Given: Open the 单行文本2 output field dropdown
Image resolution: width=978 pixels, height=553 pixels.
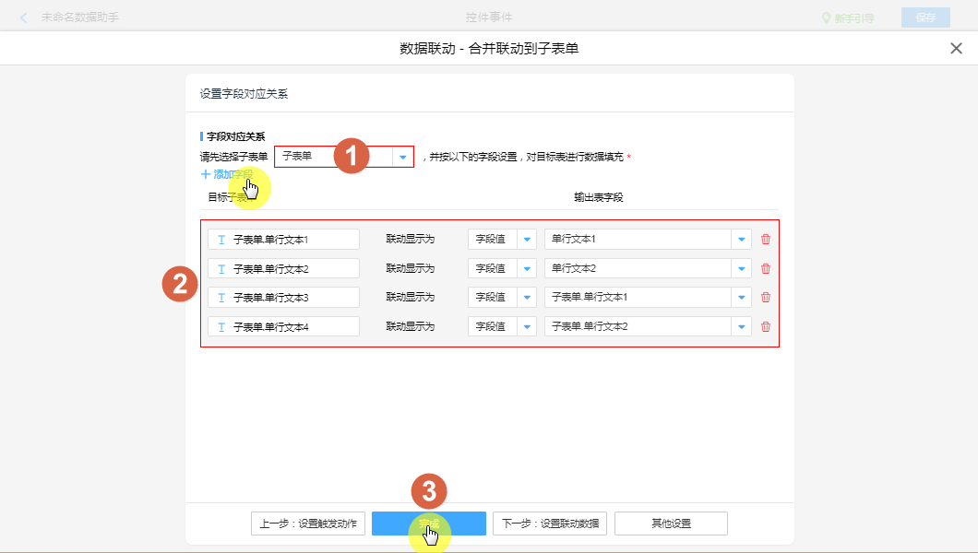Looking at the screenshot, I should point(741,268).
